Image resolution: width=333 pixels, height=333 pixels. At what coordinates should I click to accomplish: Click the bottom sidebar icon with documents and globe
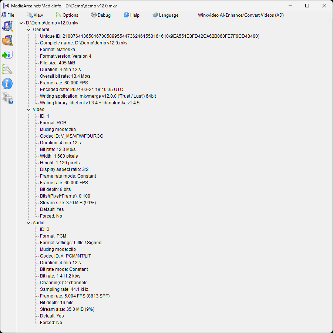point(7,98)
